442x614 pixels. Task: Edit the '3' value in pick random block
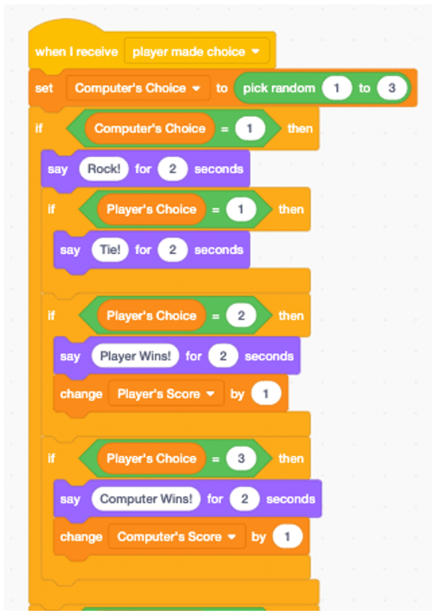pos(392,88)
